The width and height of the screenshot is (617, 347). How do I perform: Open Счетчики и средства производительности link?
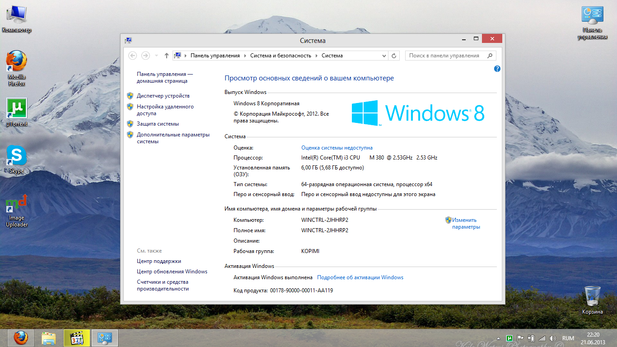(x=163, y=285)
